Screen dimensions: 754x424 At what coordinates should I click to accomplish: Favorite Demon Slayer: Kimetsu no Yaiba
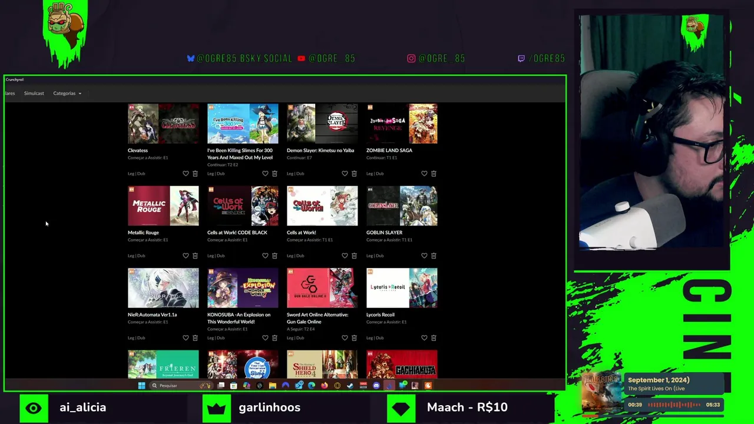(x=345, y=174)
